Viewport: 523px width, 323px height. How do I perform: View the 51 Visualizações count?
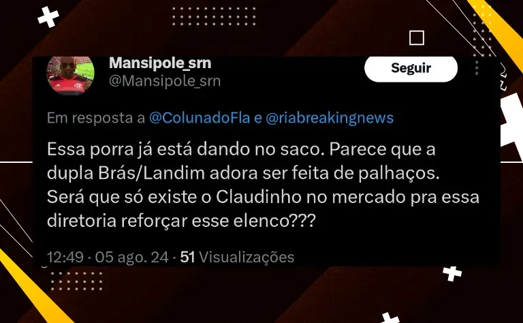[x=237, y=258]
